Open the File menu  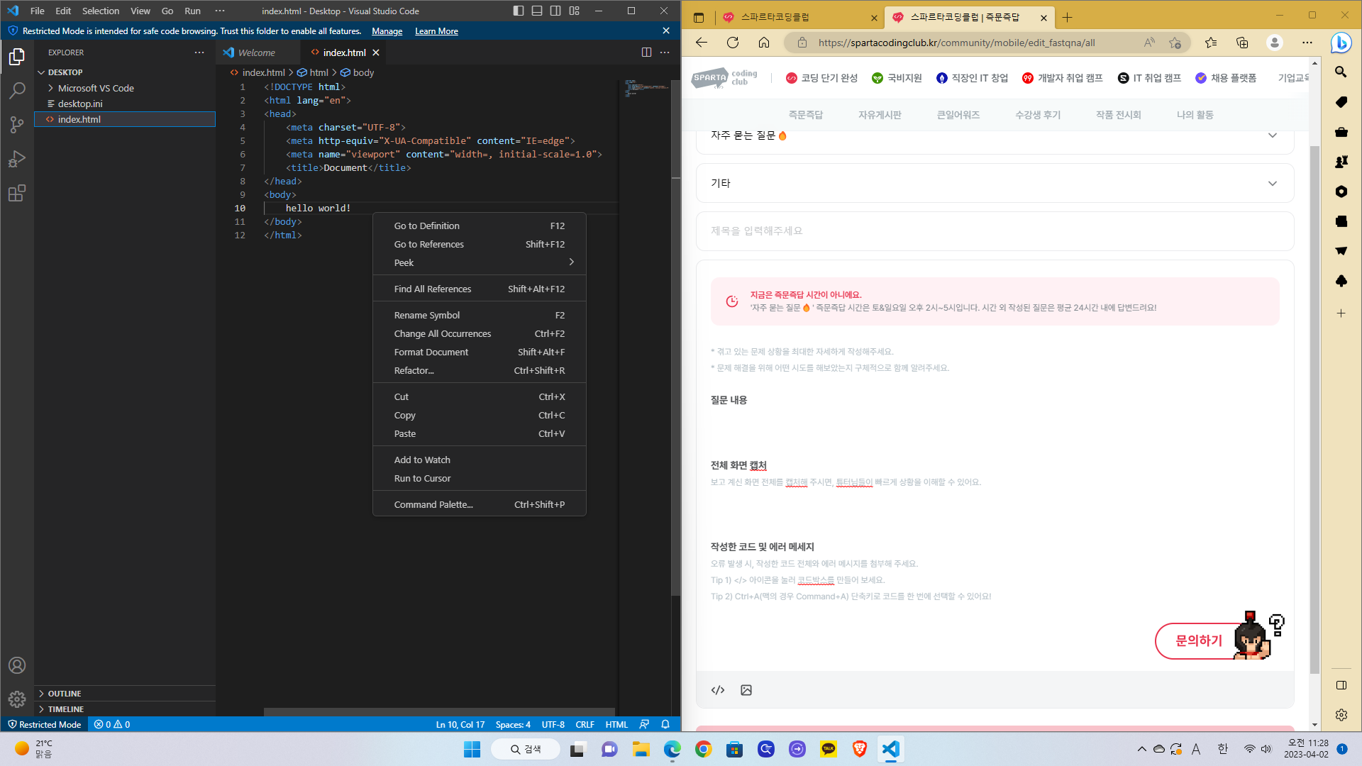38,11
